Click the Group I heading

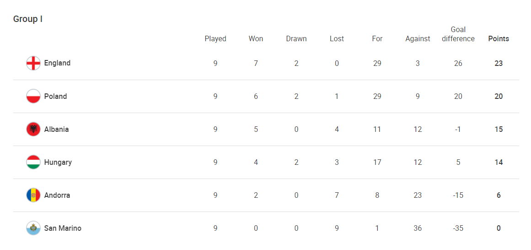(x=28, y=19)
